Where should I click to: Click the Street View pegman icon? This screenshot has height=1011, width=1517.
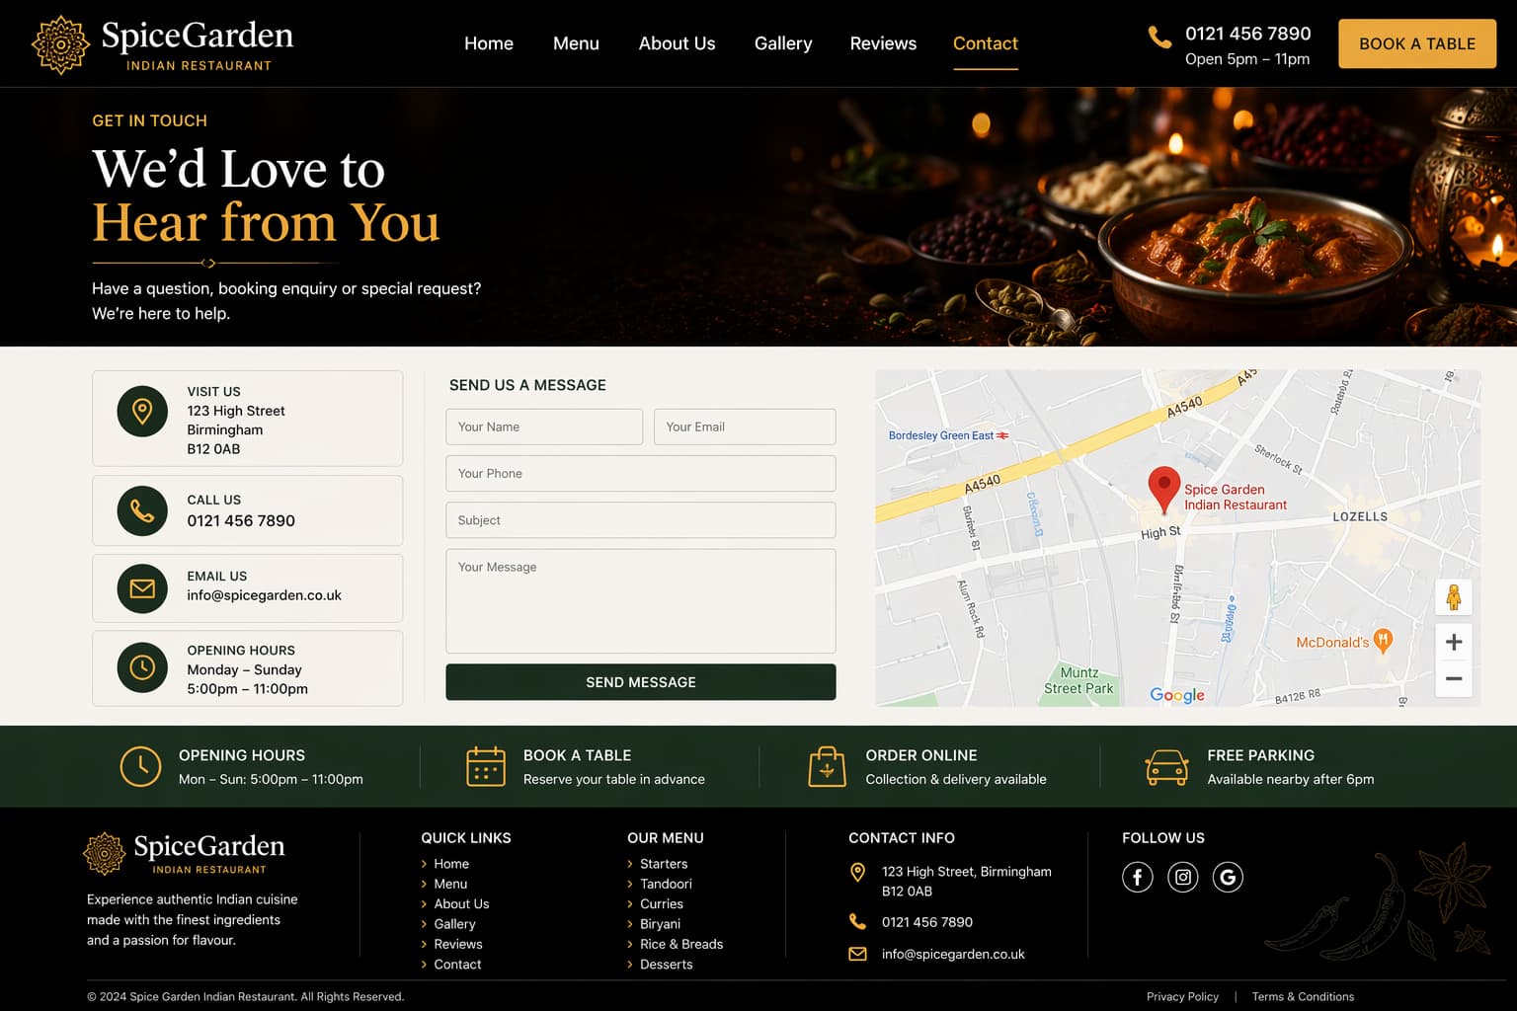[x=1453, y=597]
